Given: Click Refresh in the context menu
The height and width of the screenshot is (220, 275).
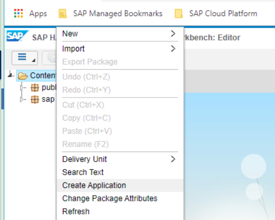Looking at the screenshot, I should click(x=76, y=211).
